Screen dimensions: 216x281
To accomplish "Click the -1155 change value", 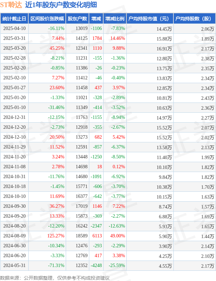I will (96, 117).
